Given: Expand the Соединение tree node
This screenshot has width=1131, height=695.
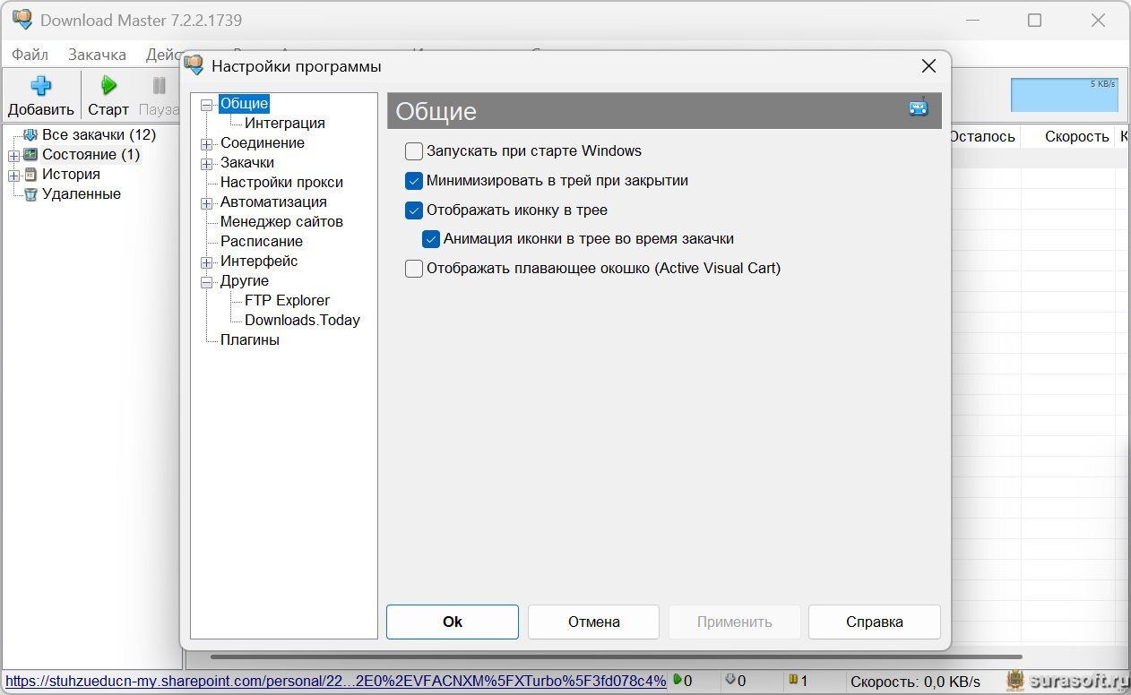Looking at the screenshot, I should [x=207, y=143].
